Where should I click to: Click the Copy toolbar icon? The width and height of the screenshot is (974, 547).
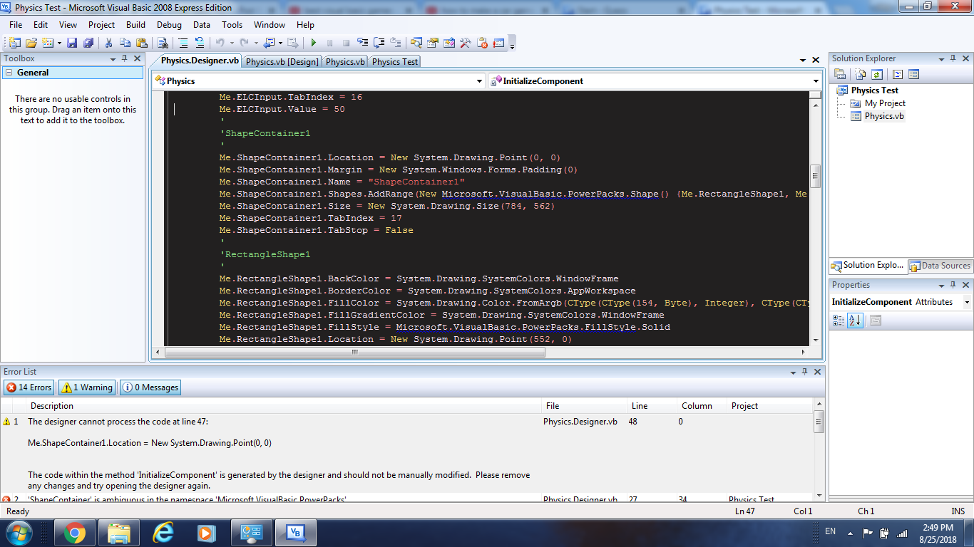pyautogui.click(x=125, y=43)
